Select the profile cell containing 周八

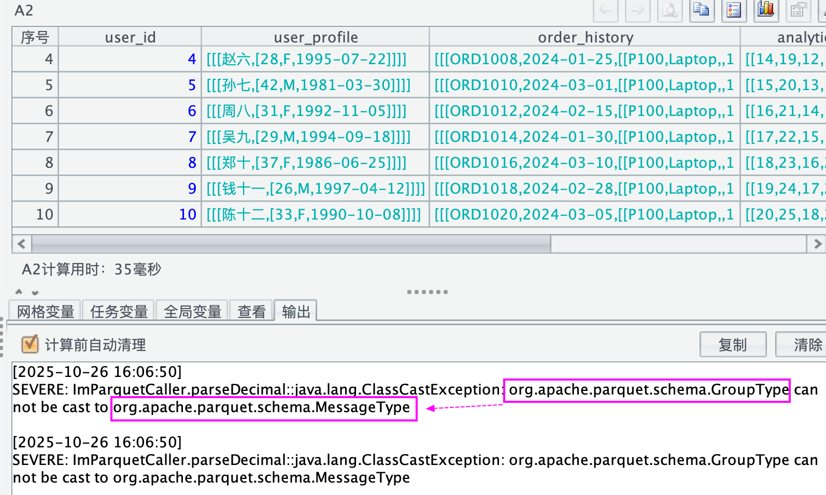point(316,111)
